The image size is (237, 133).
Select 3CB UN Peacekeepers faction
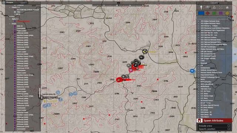(208, 47)
